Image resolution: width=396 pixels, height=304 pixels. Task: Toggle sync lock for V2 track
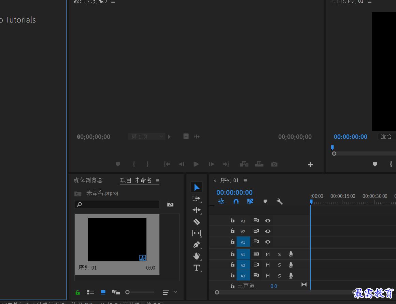tap(256, 231)
